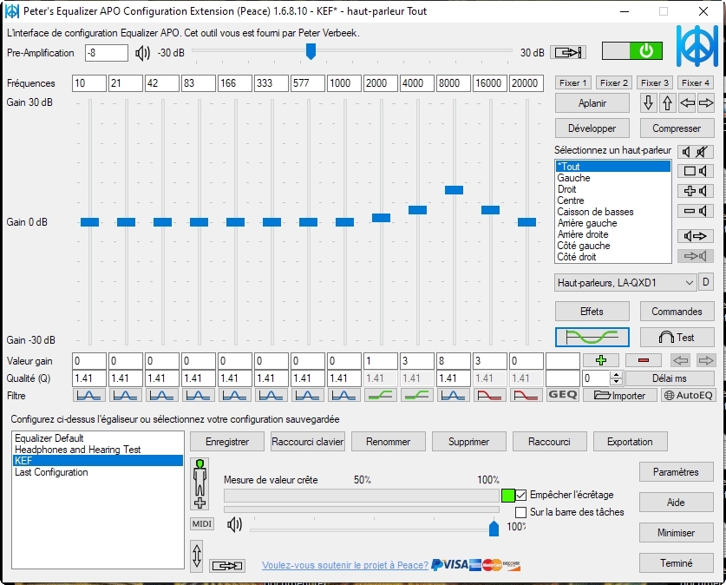
Task: Click the 8000 Hz gain slider handle
Action: (454, 190)
